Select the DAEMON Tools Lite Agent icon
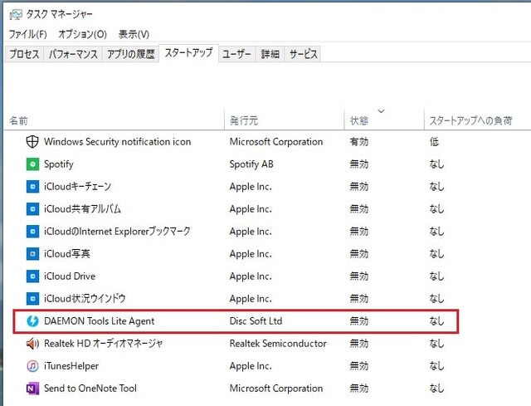The width and height of the screenshot is (531, 406). (32, 321)
